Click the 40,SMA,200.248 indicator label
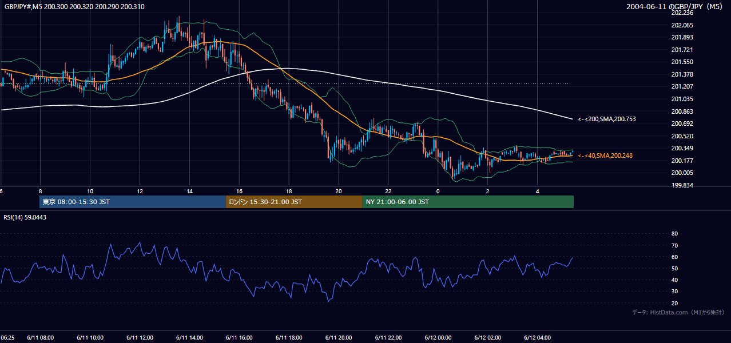Image resolution: width=731 pixels, height=343 pixels. (x=605, y=155)
